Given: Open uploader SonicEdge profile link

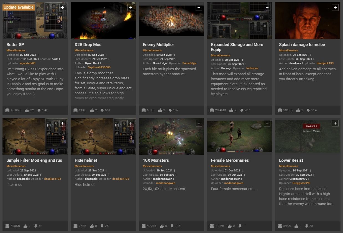Looking at the screenshot, I should pyautogui.click(x=189, y=63).
